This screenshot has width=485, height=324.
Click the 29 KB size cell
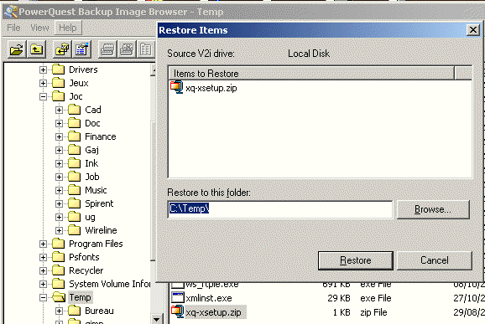339,298
